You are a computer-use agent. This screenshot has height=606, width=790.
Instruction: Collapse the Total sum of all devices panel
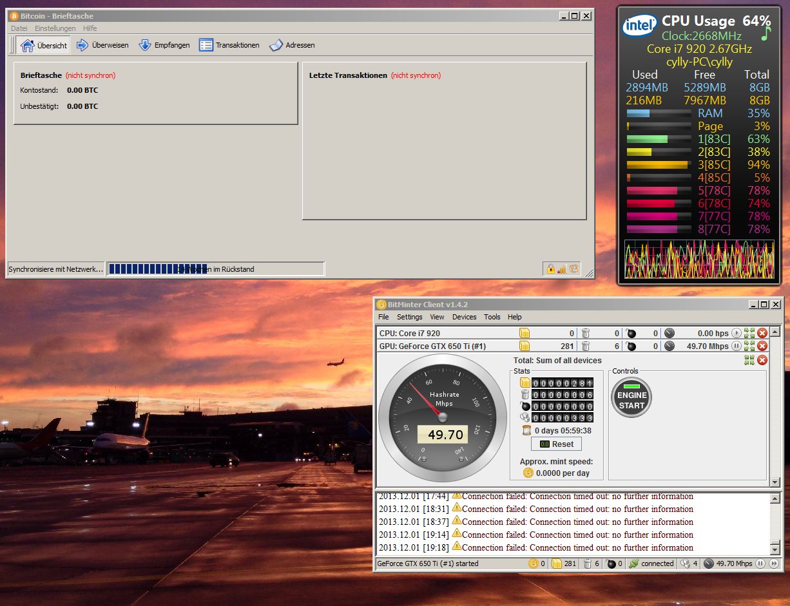coord(749,360)
